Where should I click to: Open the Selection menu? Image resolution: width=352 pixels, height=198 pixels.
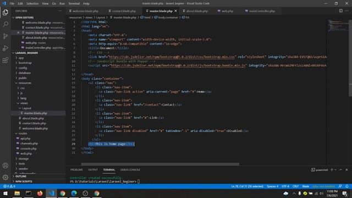(x=32, y=3)
